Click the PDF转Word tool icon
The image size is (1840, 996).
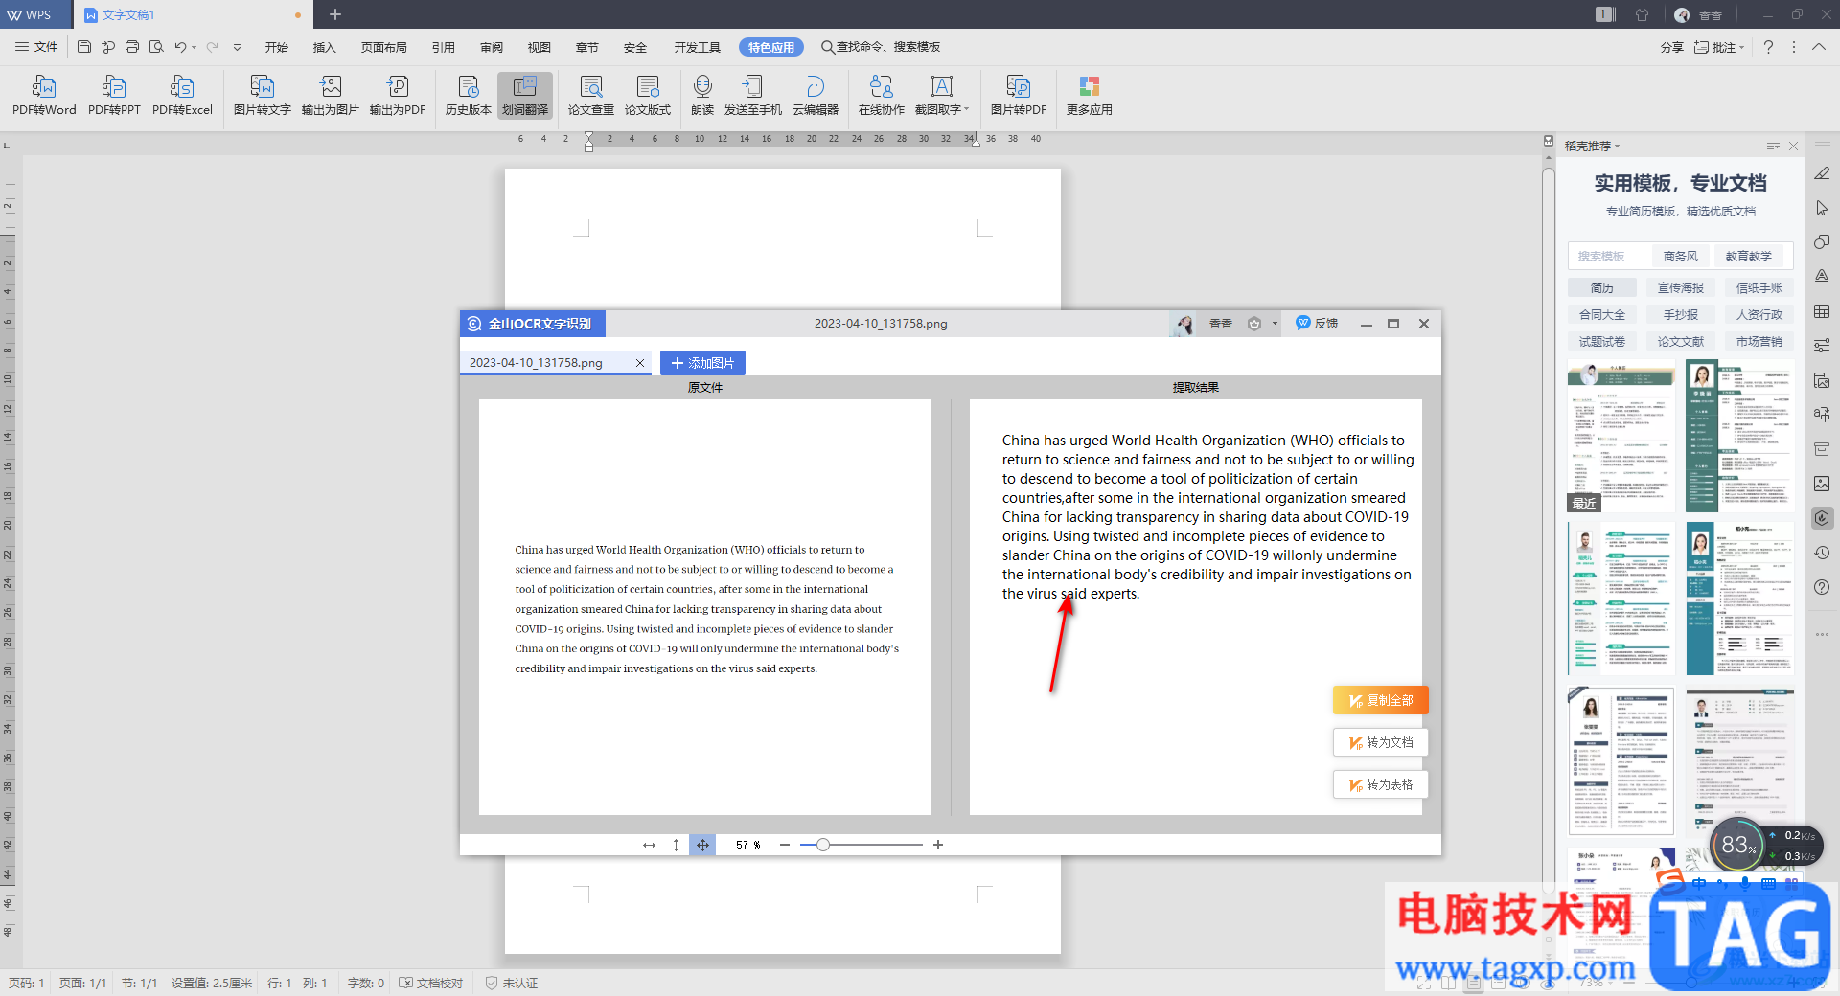coord(44,96)
